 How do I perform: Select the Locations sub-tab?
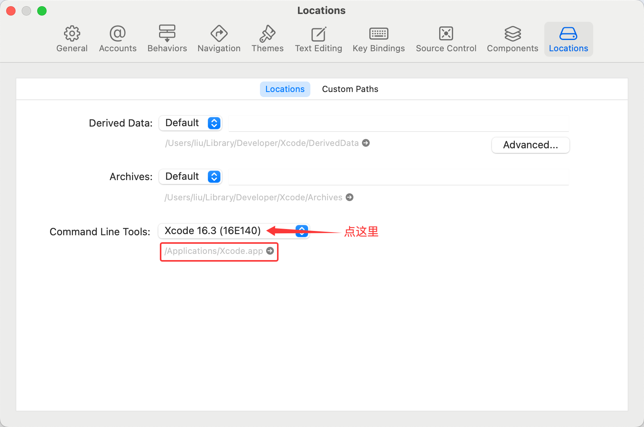pyautogui.click(x=285, y=89)
